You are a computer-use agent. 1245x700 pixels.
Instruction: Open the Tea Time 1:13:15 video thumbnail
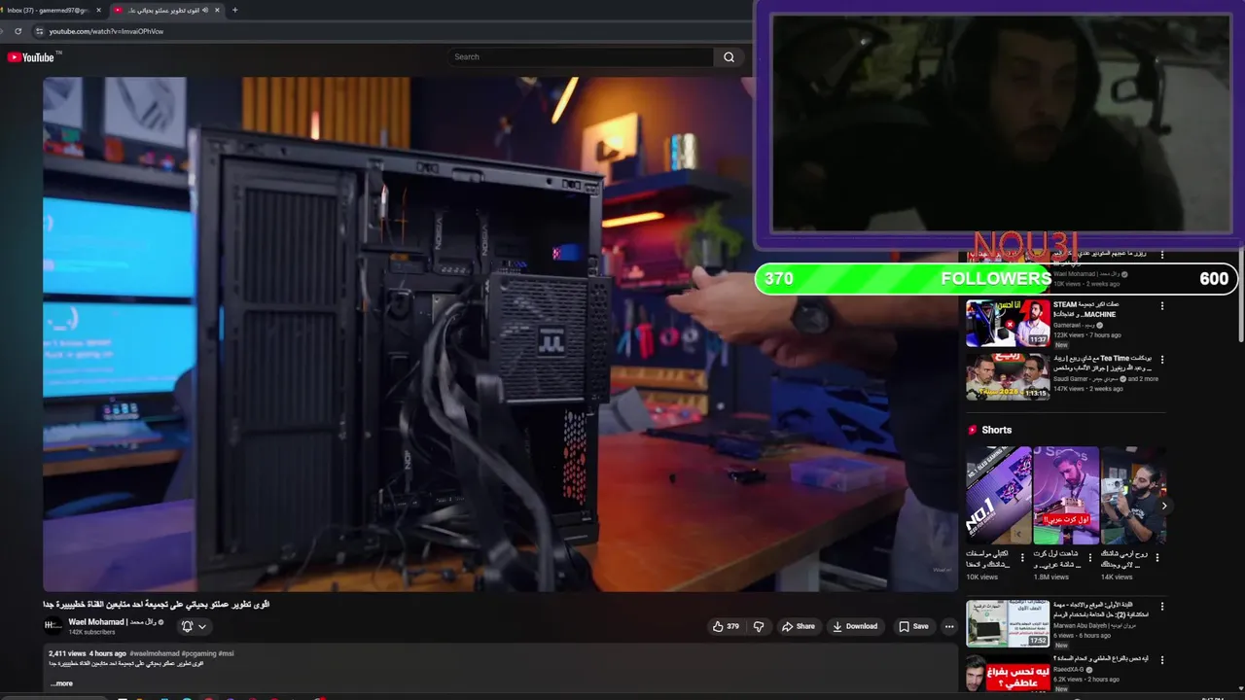(x=1008, y=376)
